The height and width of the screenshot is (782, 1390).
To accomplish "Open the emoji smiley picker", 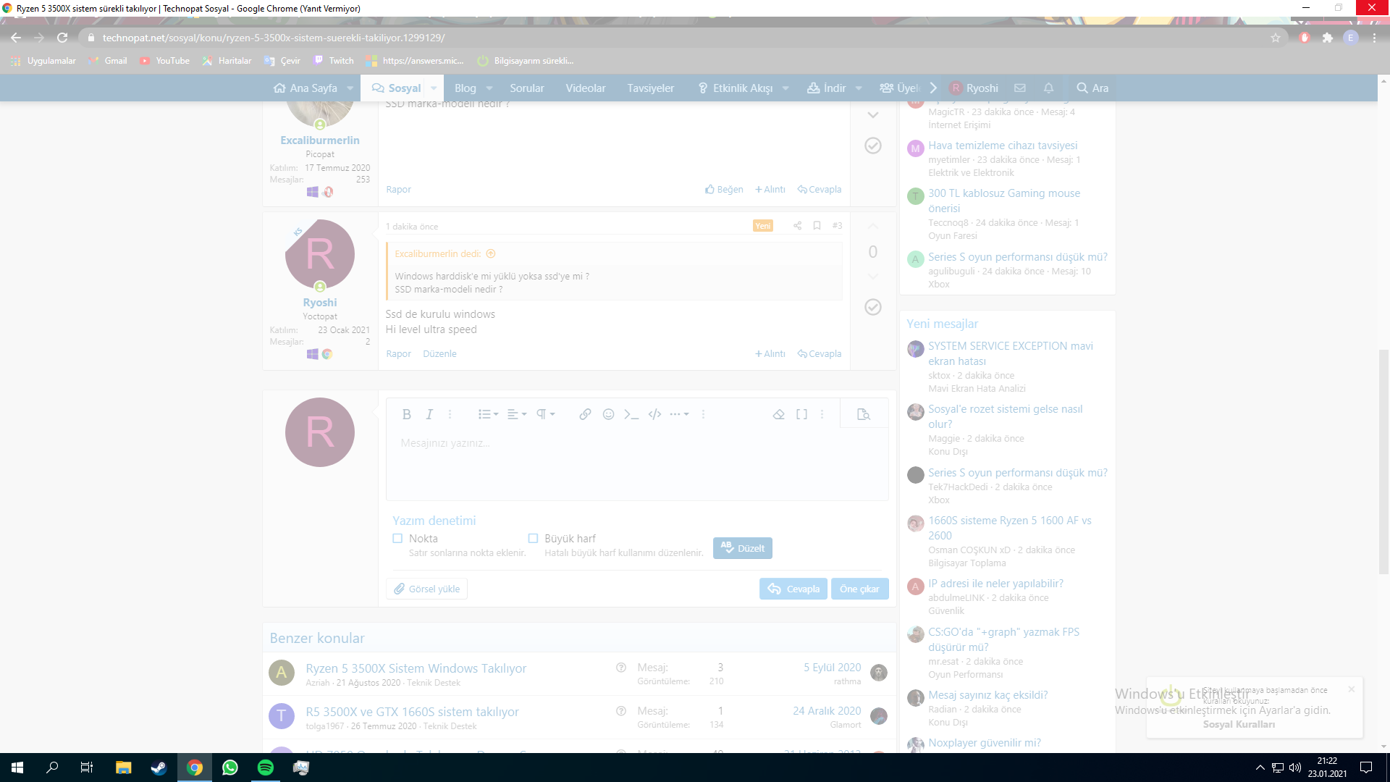I will 608,414.
